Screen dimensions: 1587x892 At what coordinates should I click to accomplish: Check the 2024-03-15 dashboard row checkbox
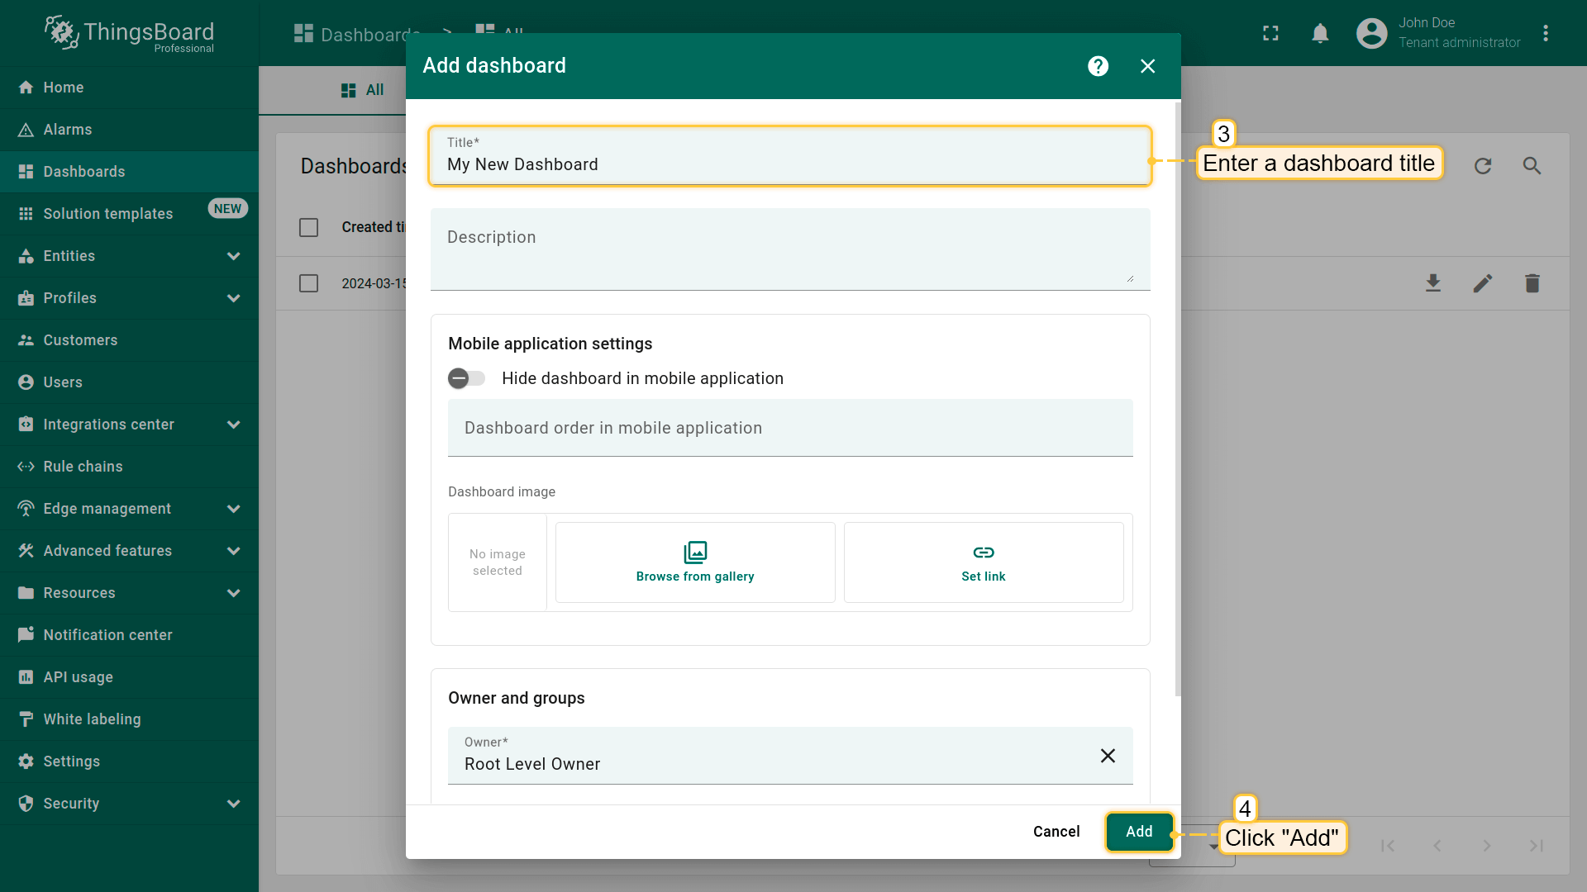click(308, 283)
